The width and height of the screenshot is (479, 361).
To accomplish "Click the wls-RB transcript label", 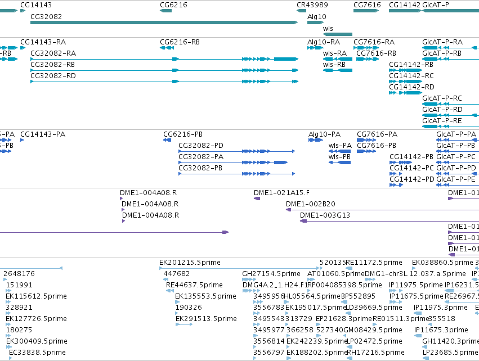I will pos(334,65).
